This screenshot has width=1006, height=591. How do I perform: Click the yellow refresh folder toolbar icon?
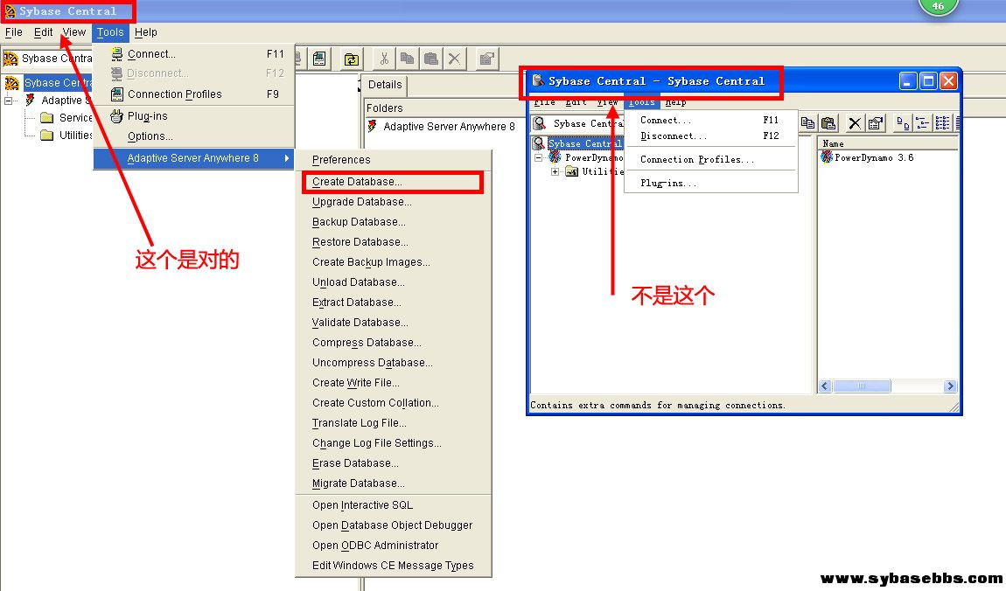click(352, 59)
